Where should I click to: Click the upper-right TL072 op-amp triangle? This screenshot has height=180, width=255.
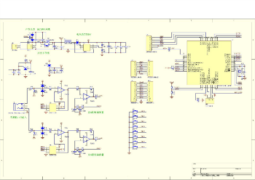click(x=86, y=97)
